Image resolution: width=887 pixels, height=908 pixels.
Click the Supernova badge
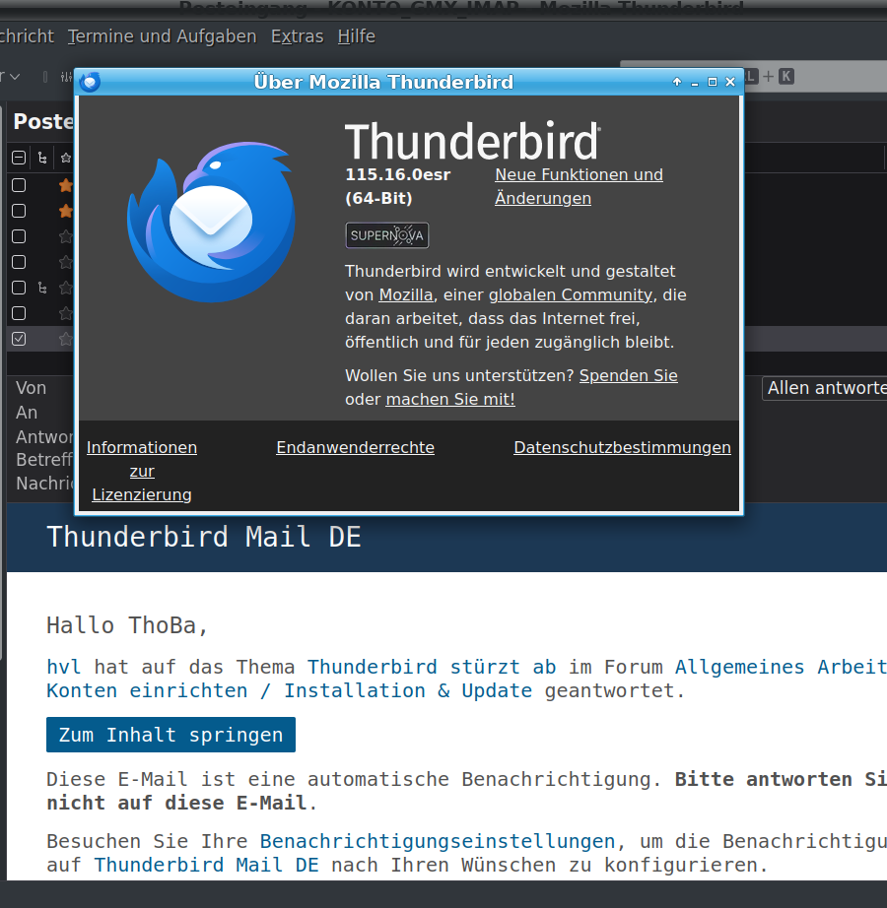click(x=387, y=235)
